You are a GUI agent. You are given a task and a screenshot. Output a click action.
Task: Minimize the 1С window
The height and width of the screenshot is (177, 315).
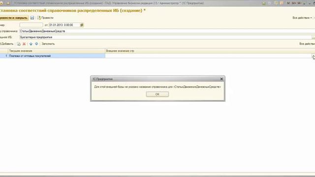click(x=310, y=3)
